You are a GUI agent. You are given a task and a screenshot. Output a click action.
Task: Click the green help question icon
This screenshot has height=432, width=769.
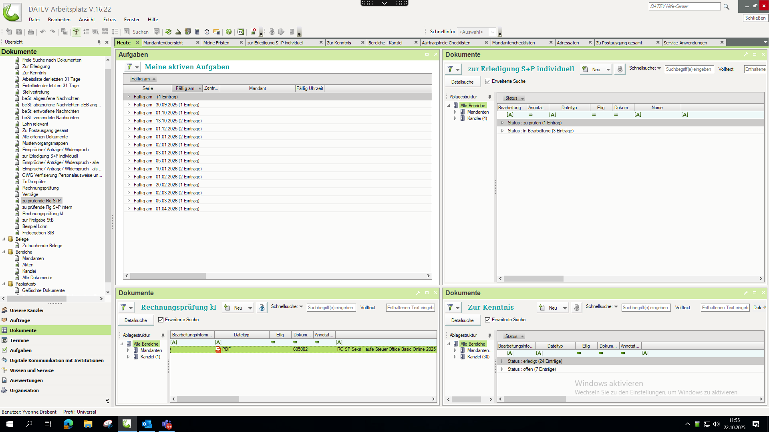(229, 32)
